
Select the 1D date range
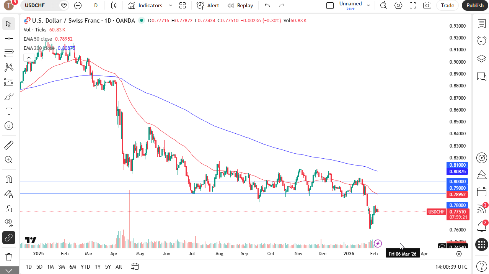coord(29,267)
